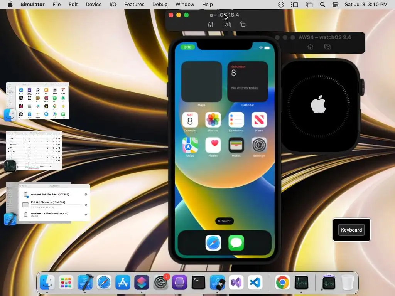Select the a – iOS 16.4 window title bar
Viewport: 395px width, 296px height.
click(x=224, y=15)
